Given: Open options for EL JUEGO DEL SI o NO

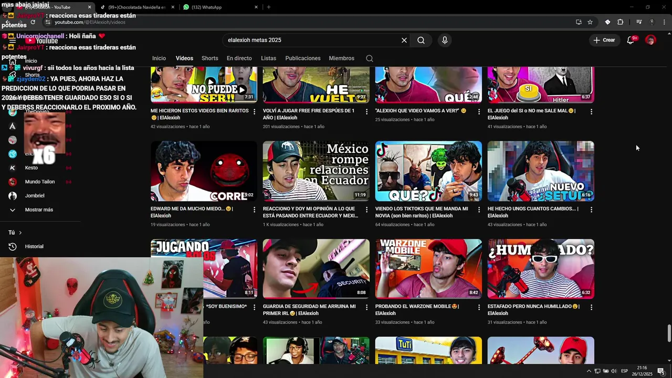Looking at the screenshot, I should tap(591, 112).
